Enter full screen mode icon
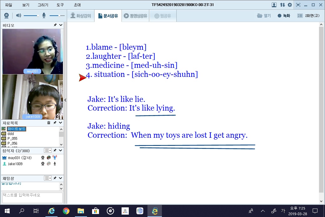This screenshot has height=217, width=325. point(298,5)
